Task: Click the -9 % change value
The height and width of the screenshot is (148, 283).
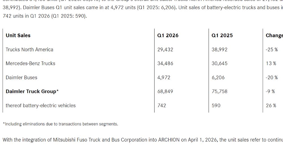Action: 270,91
